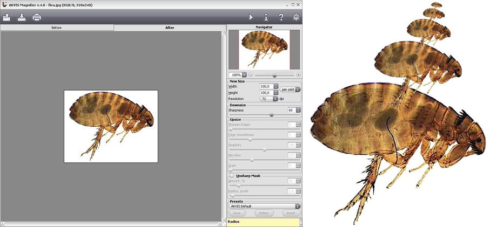This screenshot has height=227, width=490.
Task: Click the Reset preset button
Action: point(291,214)
